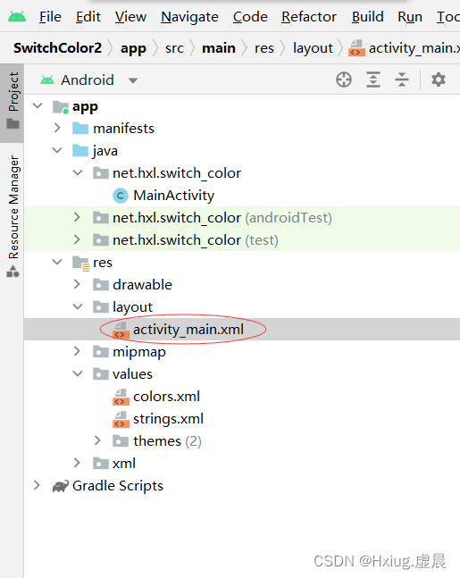Click the layout folder icon
This screenshot has height=578, width=460.
[x=101, y=306]
